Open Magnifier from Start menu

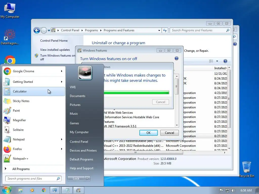click(34, 120)
